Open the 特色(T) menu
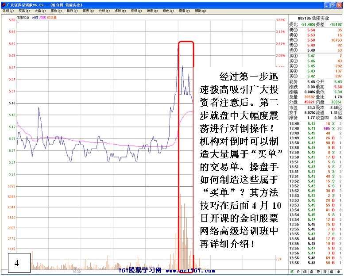344x276 pixels. tap(168, 11)
